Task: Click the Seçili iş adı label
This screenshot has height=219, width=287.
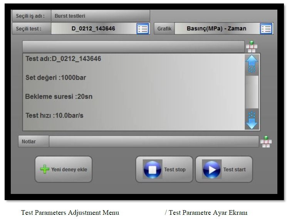Action: pyautogui.click(x=32, y=16)
